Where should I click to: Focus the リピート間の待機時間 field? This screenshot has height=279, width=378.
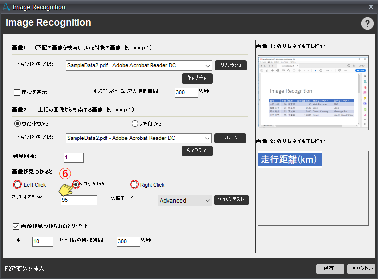[128, 242]
